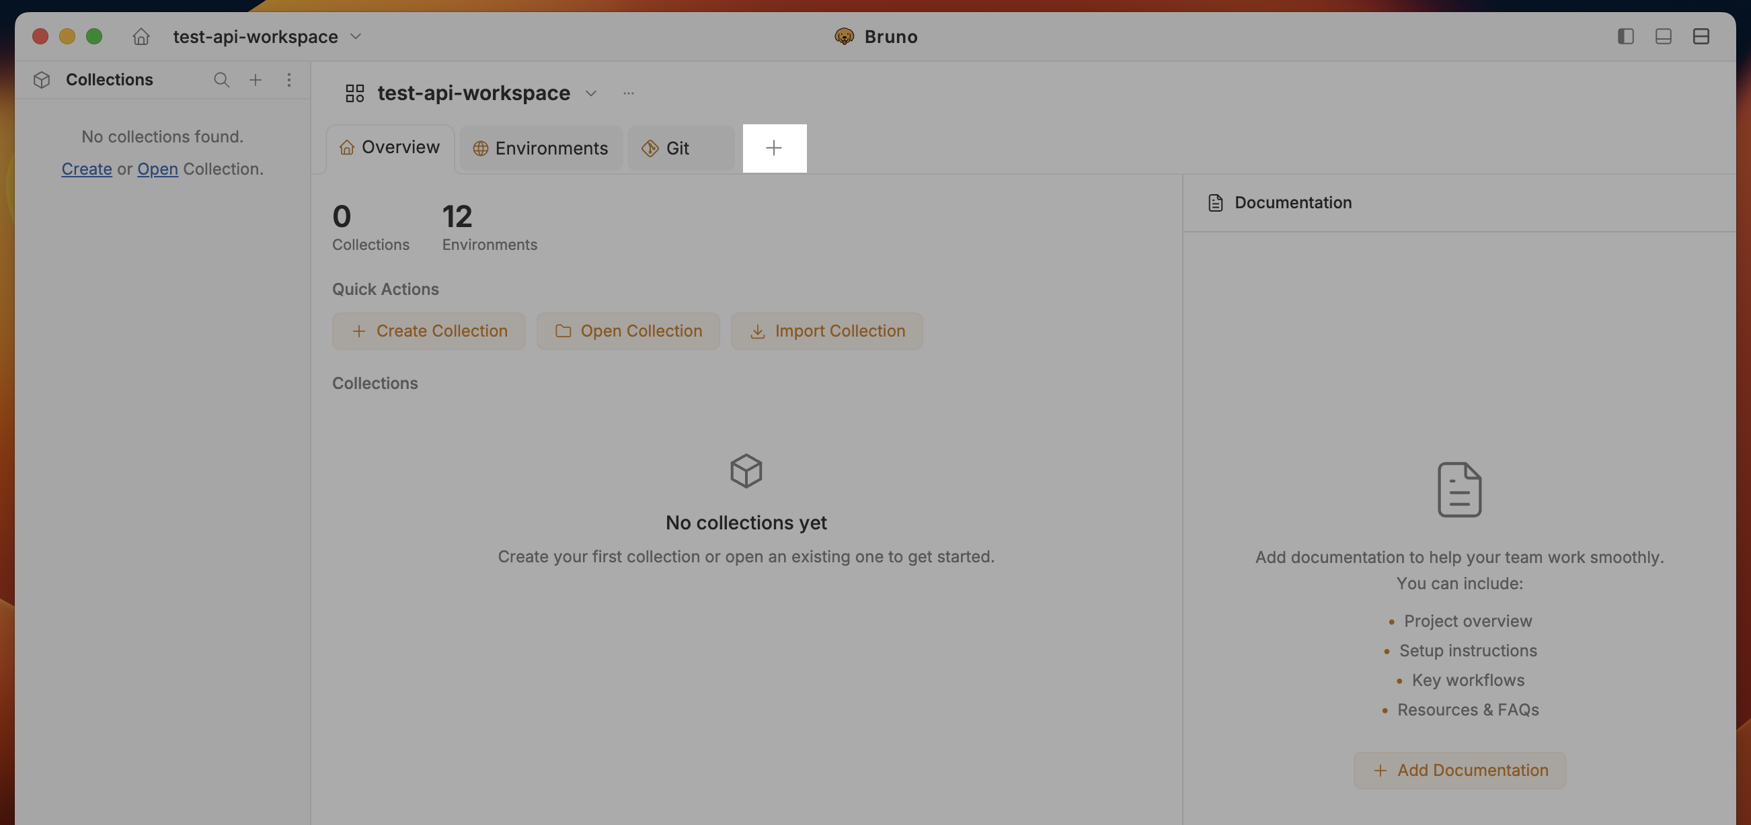
Task: Click the Documentation page icon
Action: [x=1214, y=202]
